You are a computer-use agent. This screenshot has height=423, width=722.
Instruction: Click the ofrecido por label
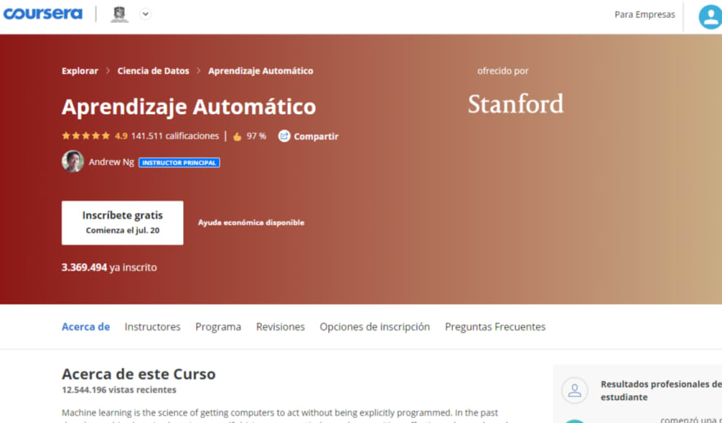point(503,70)
